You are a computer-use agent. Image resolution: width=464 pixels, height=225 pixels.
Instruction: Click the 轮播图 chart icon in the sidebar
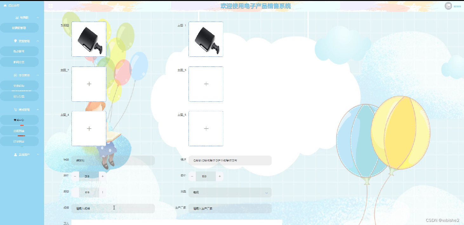click(x=17, y=17)
